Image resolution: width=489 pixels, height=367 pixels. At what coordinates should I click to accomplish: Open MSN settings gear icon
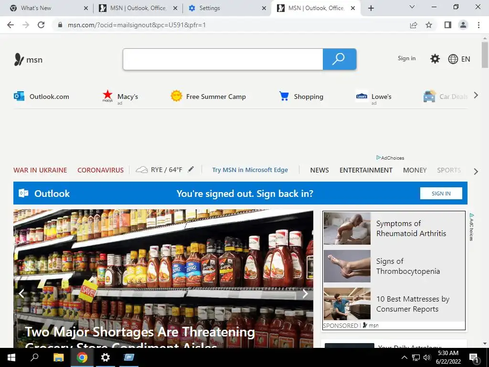tap(435, 59)
